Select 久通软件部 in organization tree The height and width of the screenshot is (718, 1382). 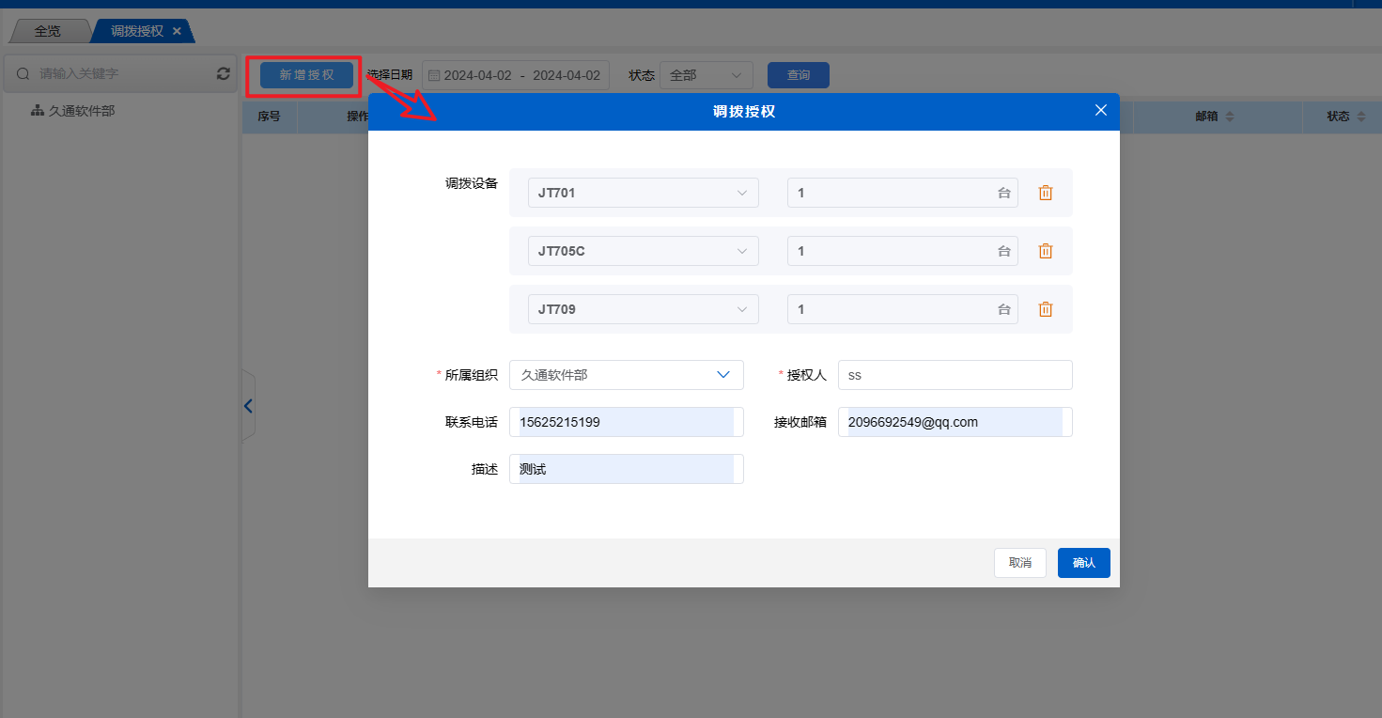click(81, 111)
